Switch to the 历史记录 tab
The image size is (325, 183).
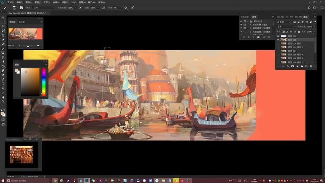pyautogui.click(x=245, y=17)
